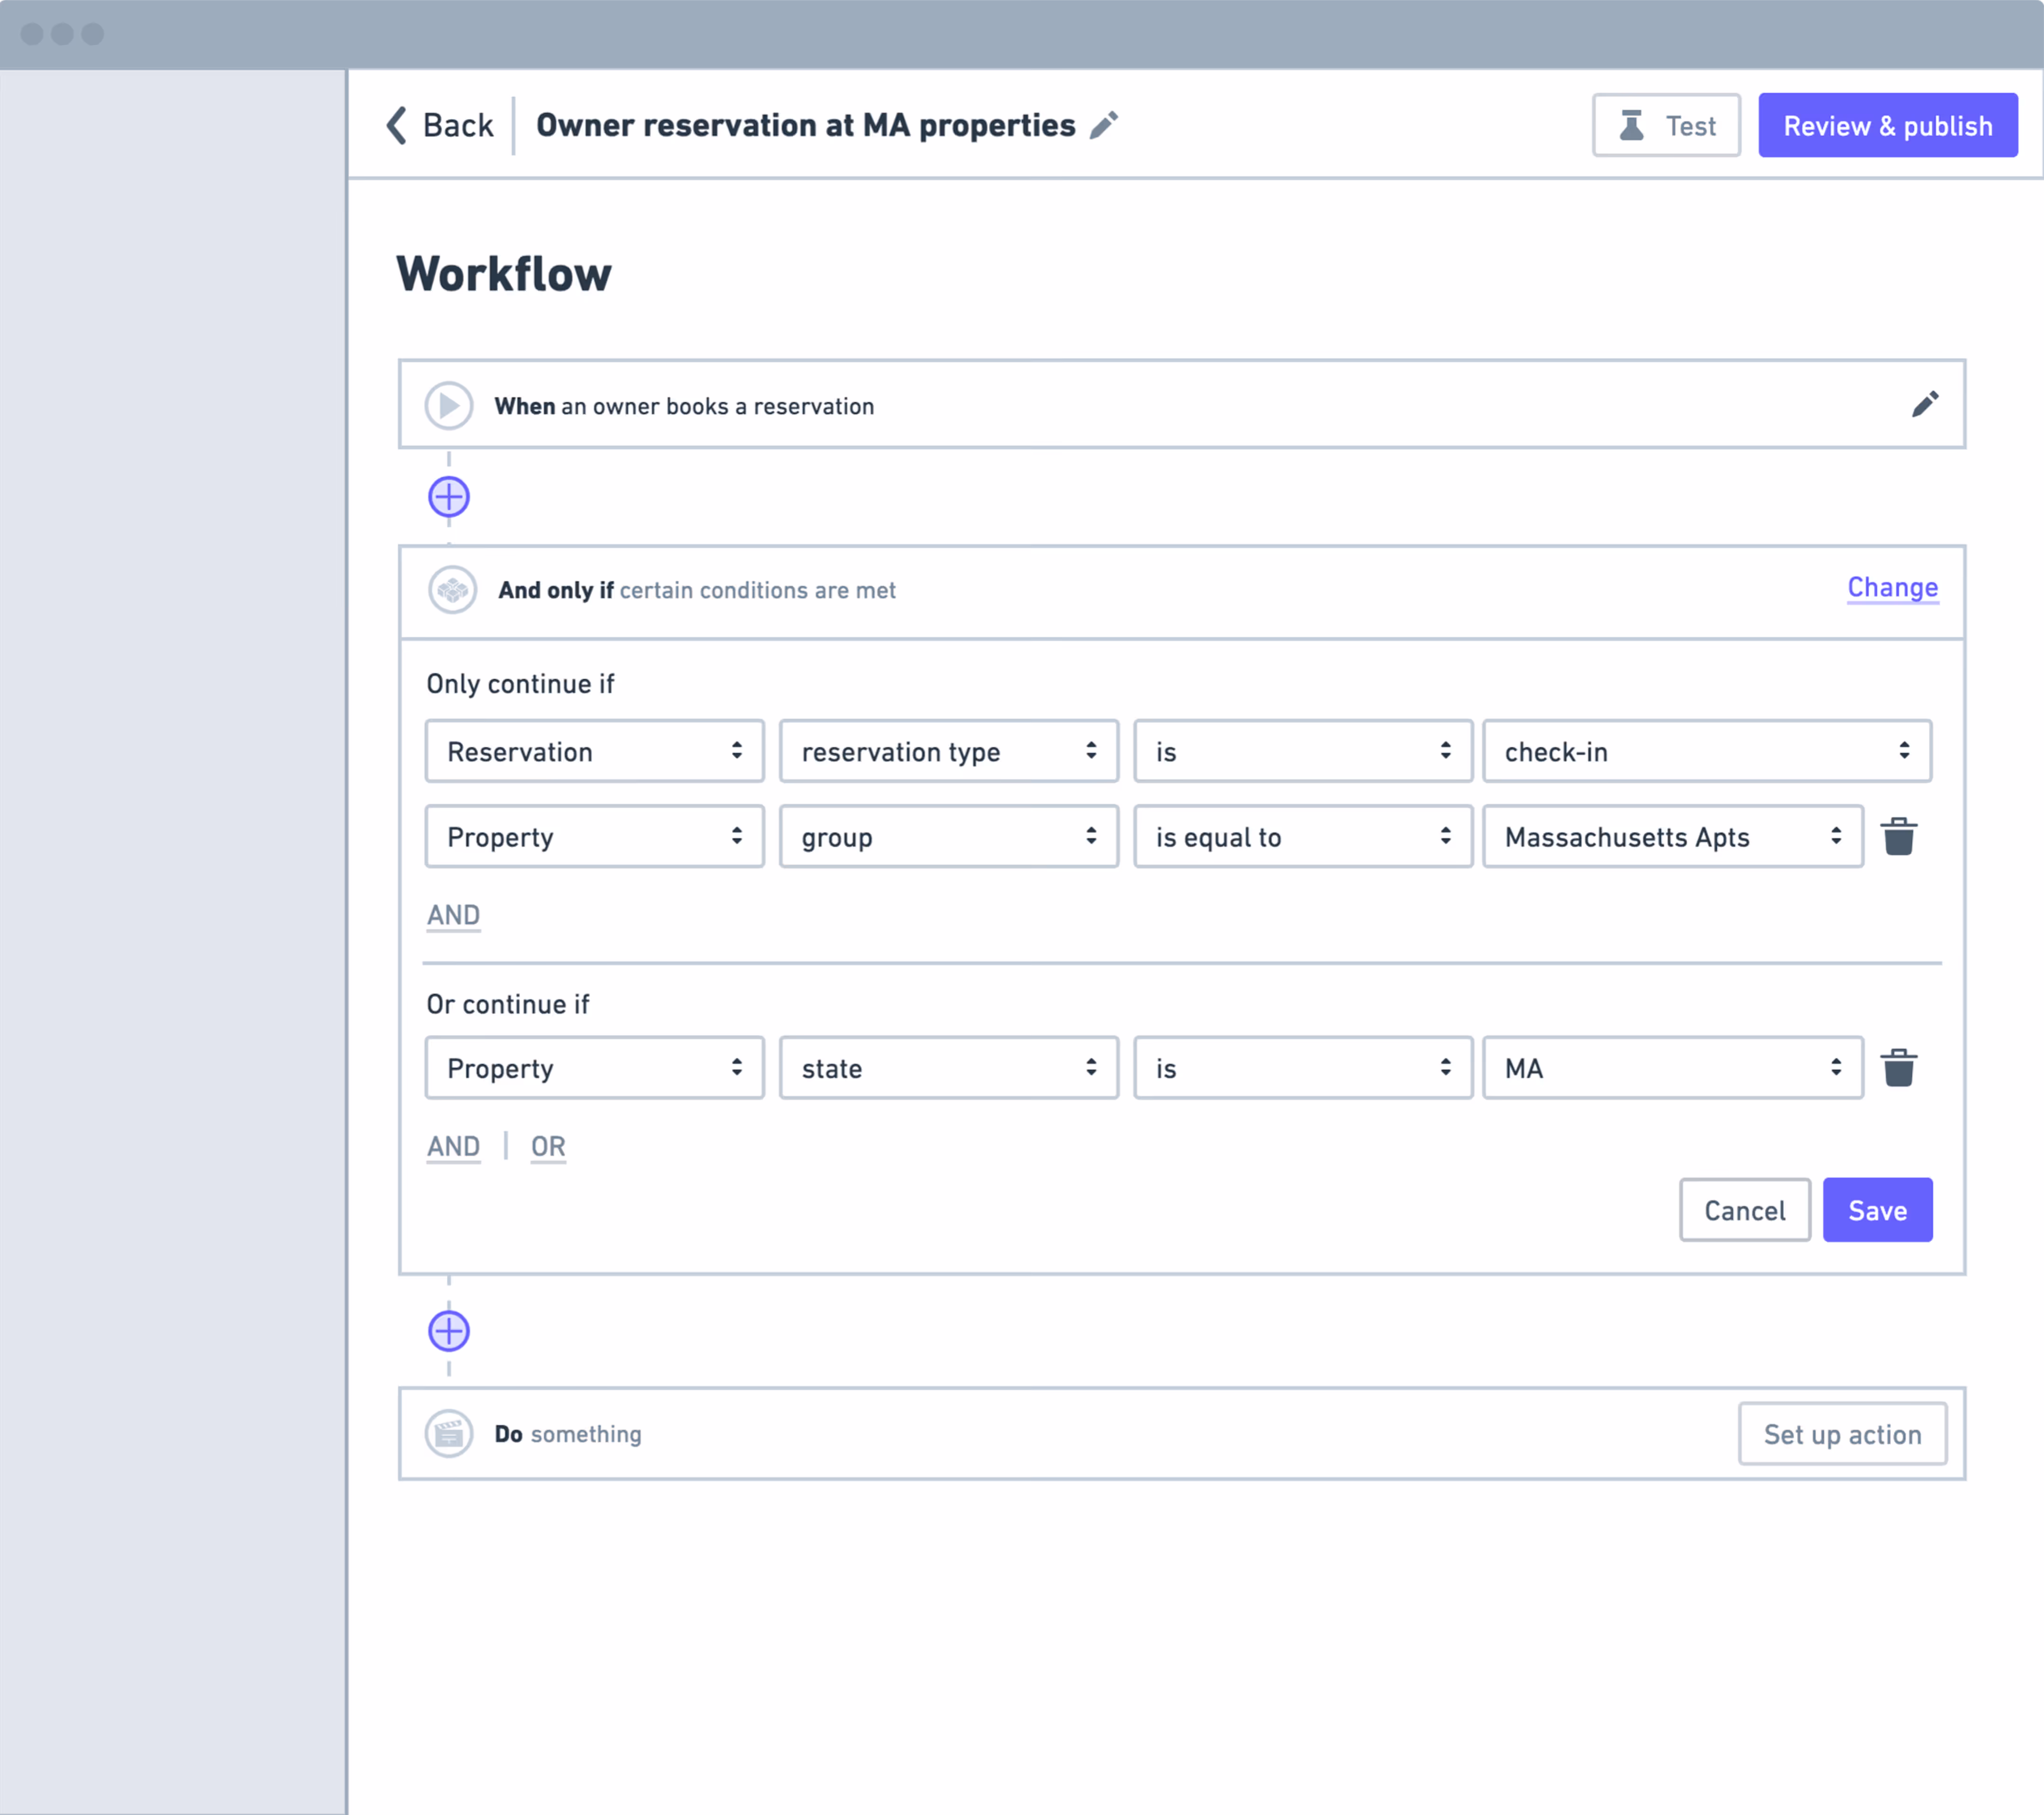Edit workflow title with pencil icon
Screen dimensions: 2044x1815
1104,126
